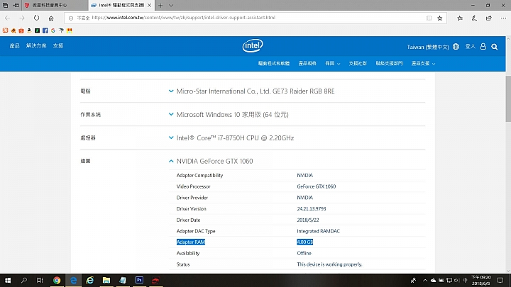Click the browser Forward arrow
Image resolution: width=511 pixels, height=287 pixels.
click(x=22, y=18)
